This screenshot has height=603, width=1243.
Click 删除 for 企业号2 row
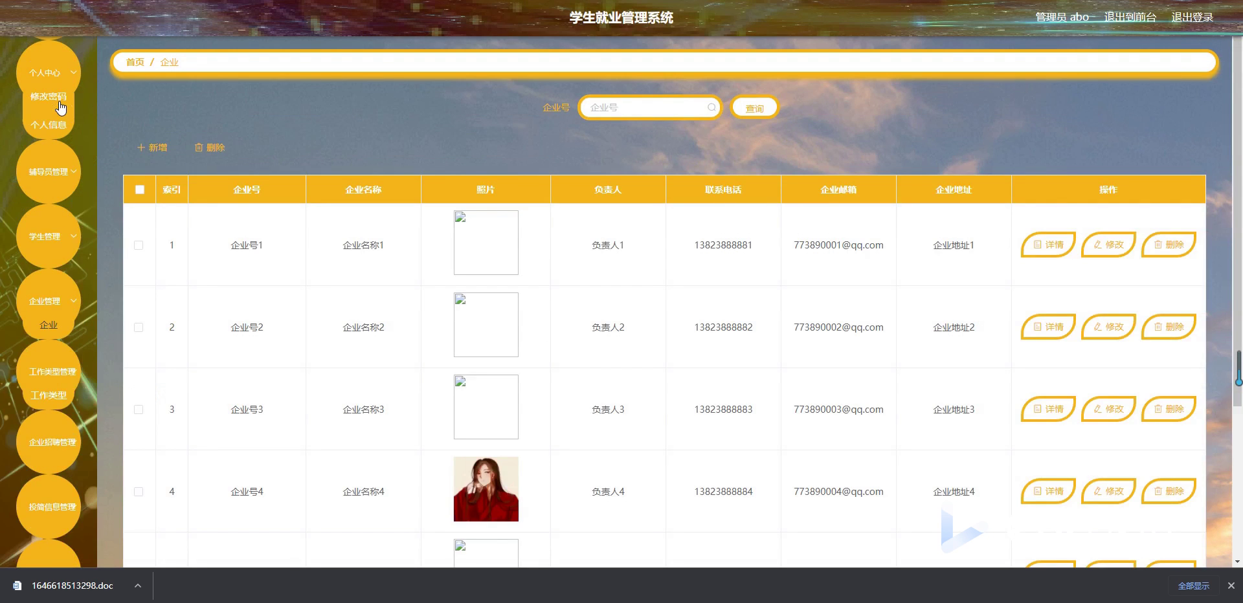(x=1168, y=327)
